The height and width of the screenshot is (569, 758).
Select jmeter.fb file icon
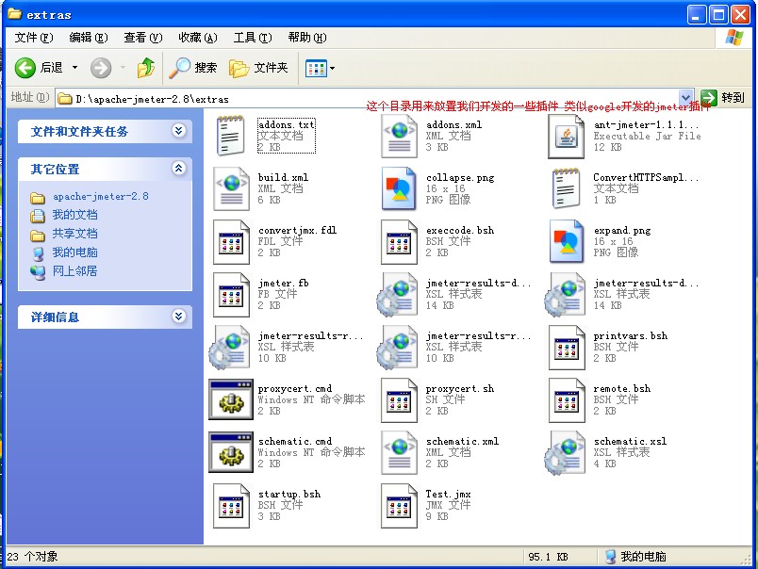point(231,295)
